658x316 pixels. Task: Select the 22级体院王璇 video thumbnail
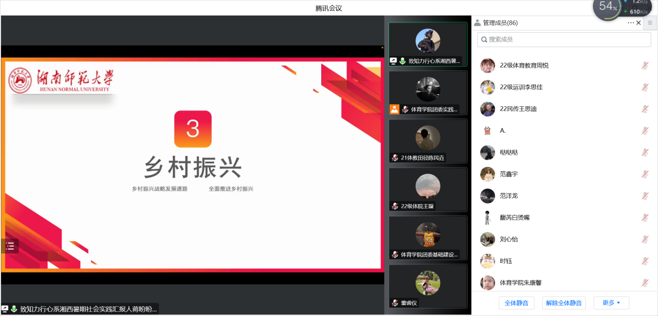point(428,189)
